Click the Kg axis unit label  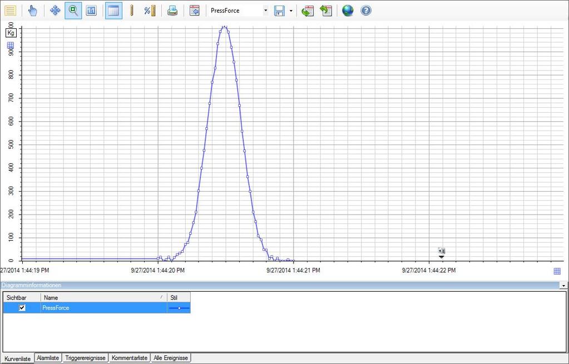point(11,33)
